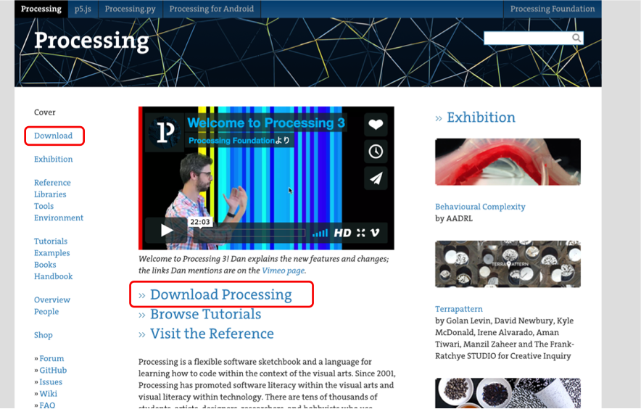Open the Processing Foundation tab
Viewport: 641px width, 409px height.
(553, 9)
